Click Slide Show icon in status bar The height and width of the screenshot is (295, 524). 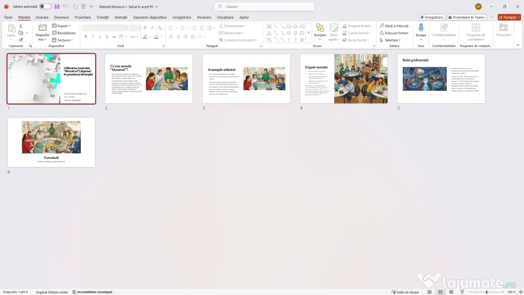tap(462, 292)
